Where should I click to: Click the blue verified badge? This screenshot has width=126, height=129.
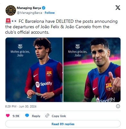click(44, 8)
